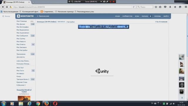Bookmark this page with the star icon
188x106 pixels.
tap(156, 7)
